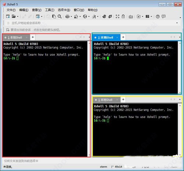Expand the layout arrangement dropdown arrow
This screenshot has width=184, height=171.
click(151, 17)
